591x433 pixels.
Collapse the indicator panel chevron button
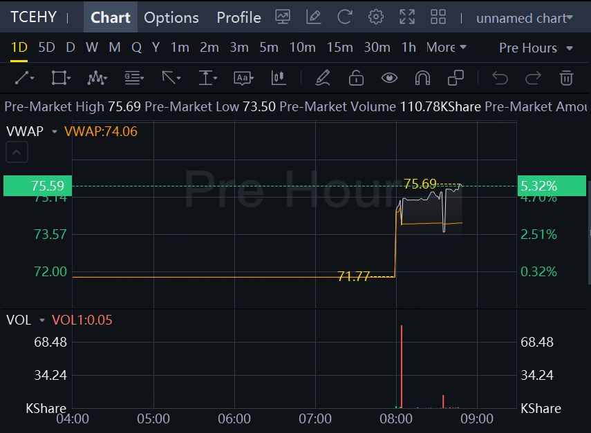coord(17,152)
